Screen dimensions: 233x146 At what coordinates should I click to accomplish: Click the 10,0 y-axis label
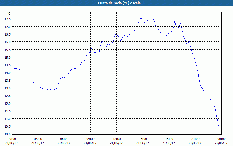click(8, 134)
